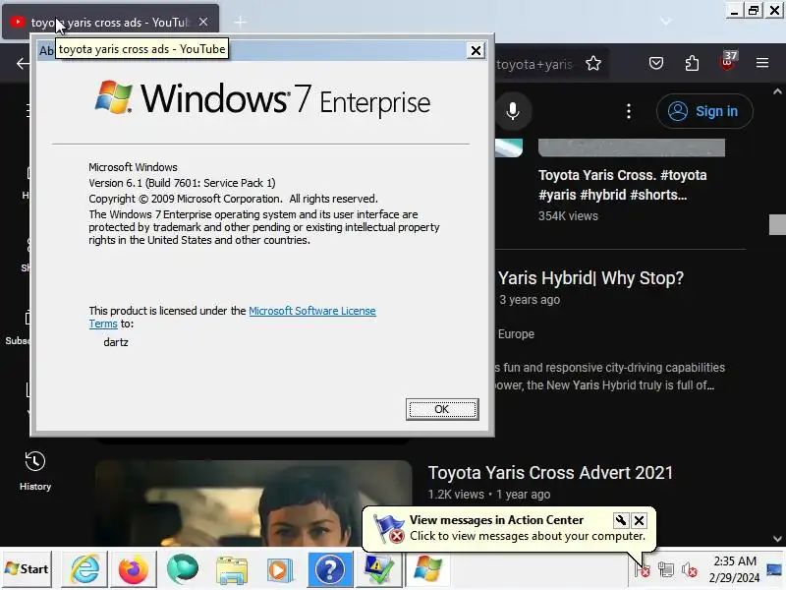Click OK in the About Windows dialog
The height and width of the screenshot is (590, 786).
point(441,409)
